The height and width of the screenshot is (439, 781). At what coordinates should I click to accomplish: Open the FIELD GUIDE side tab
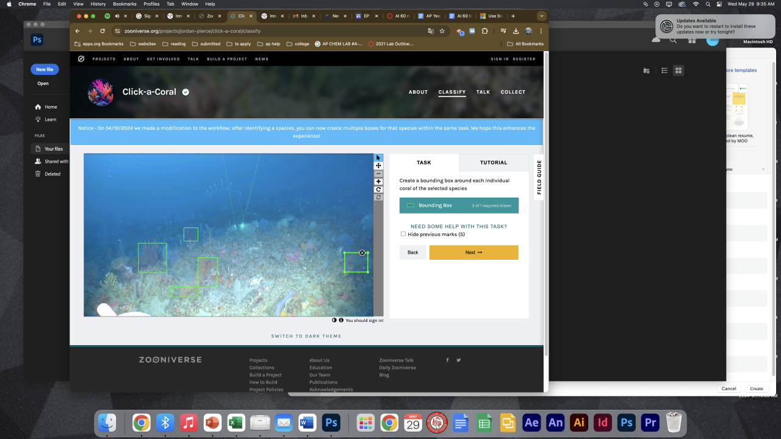[x=539, y=177]
